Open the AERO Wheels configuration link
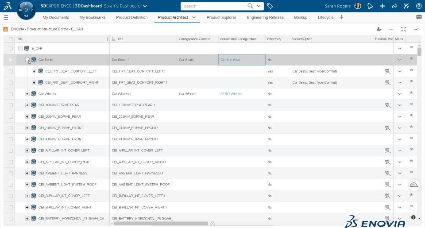Viewport: 425px width, 228px height. [231, 94]
